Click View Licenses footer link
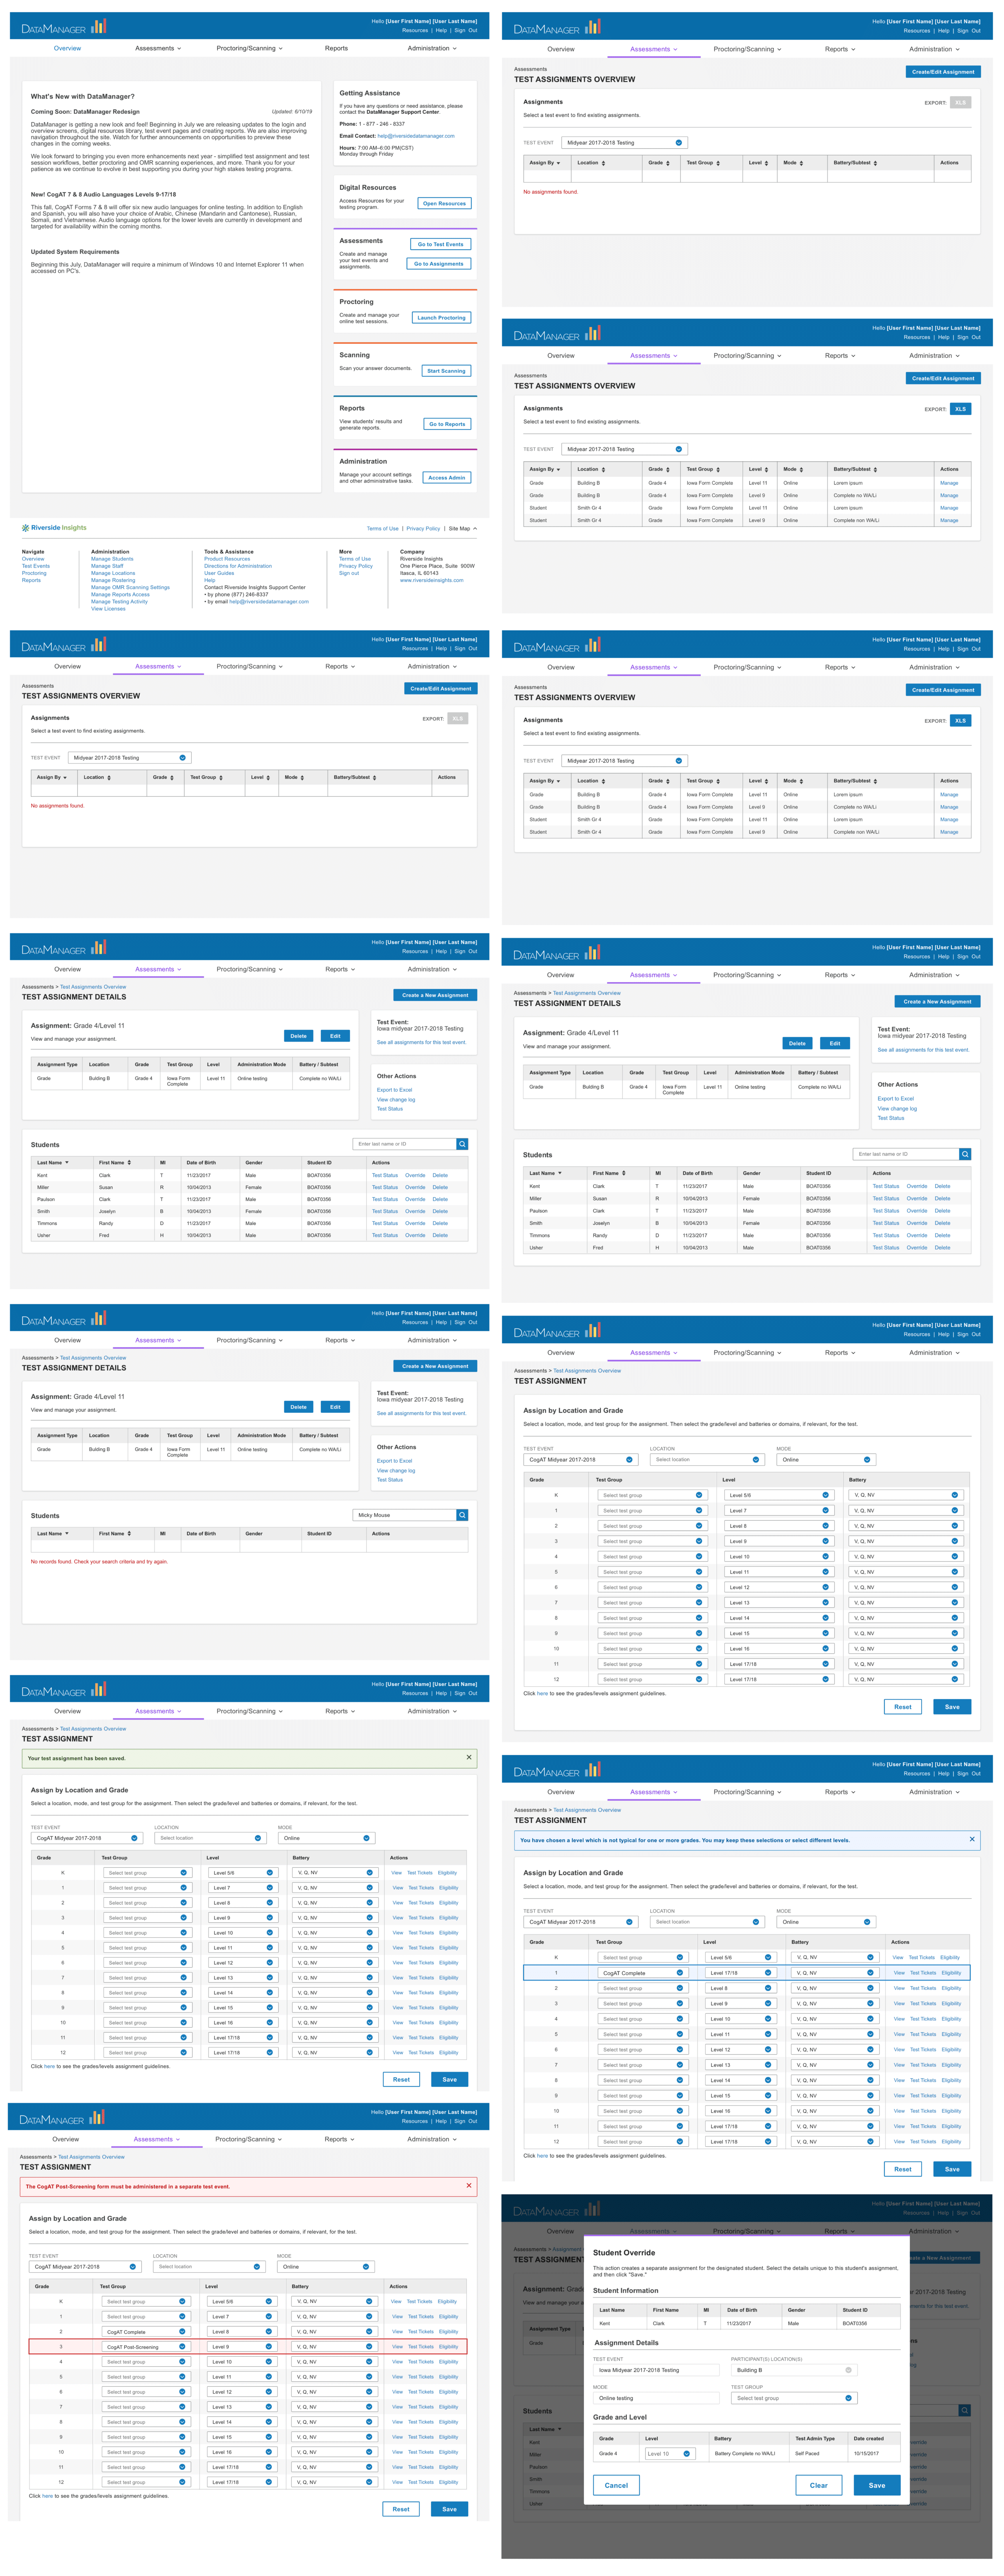The image size is (1004, 2576). click(x=108, y=608)
